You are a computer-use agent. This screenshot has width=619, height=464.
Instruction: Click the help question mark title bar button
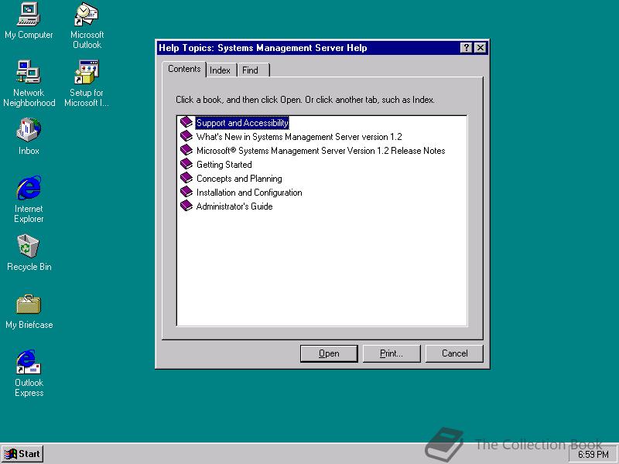click(467, 48)
